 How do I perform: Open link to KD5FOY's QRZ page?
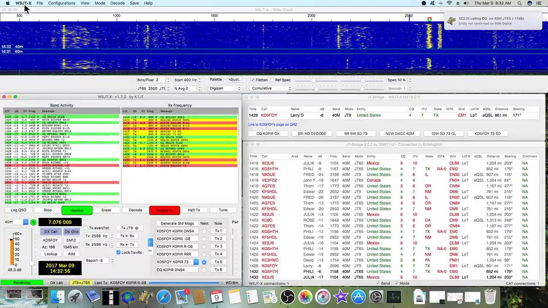point(272,124)
